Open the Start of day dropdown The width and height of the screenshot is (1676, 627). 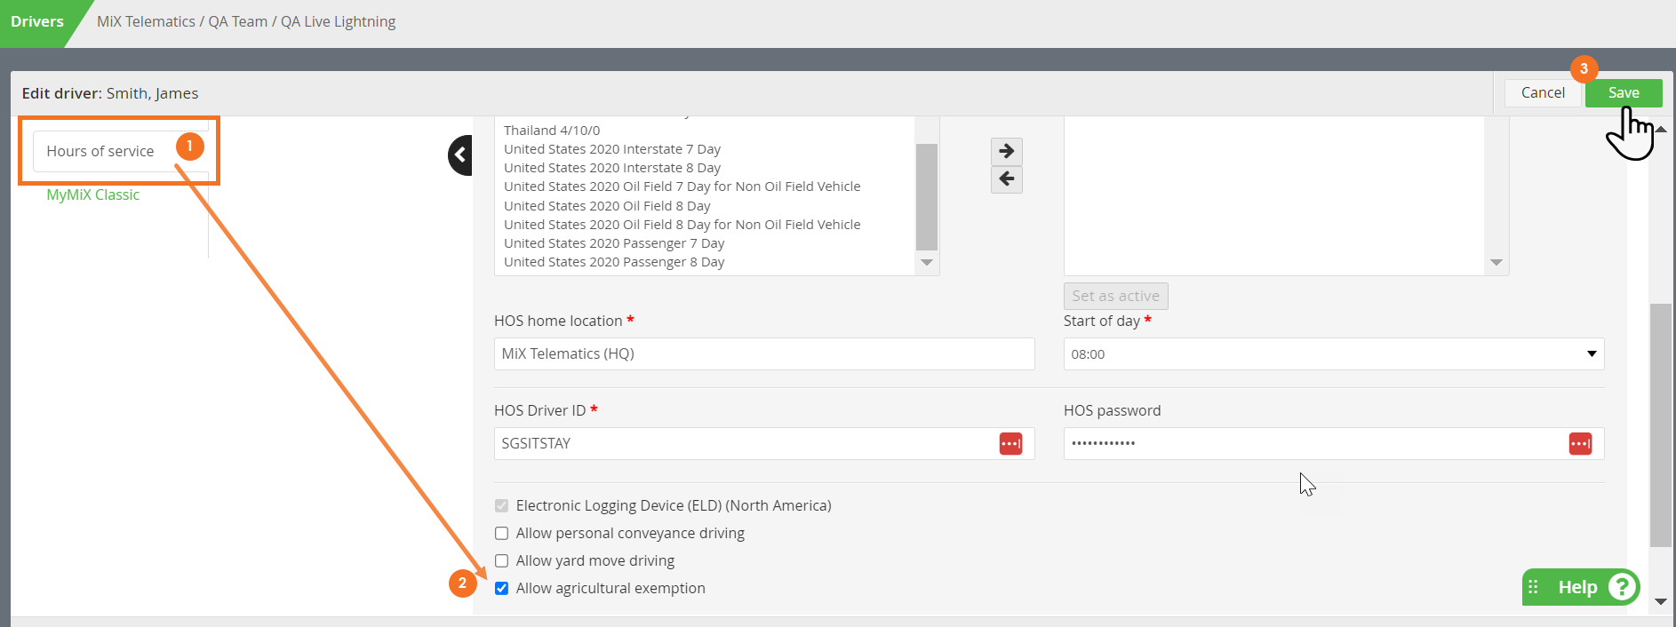[x=1334, y=353]
